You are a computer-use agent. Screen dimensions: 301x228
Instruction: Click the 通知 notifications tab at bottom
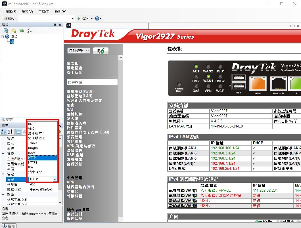click(9, 226)
